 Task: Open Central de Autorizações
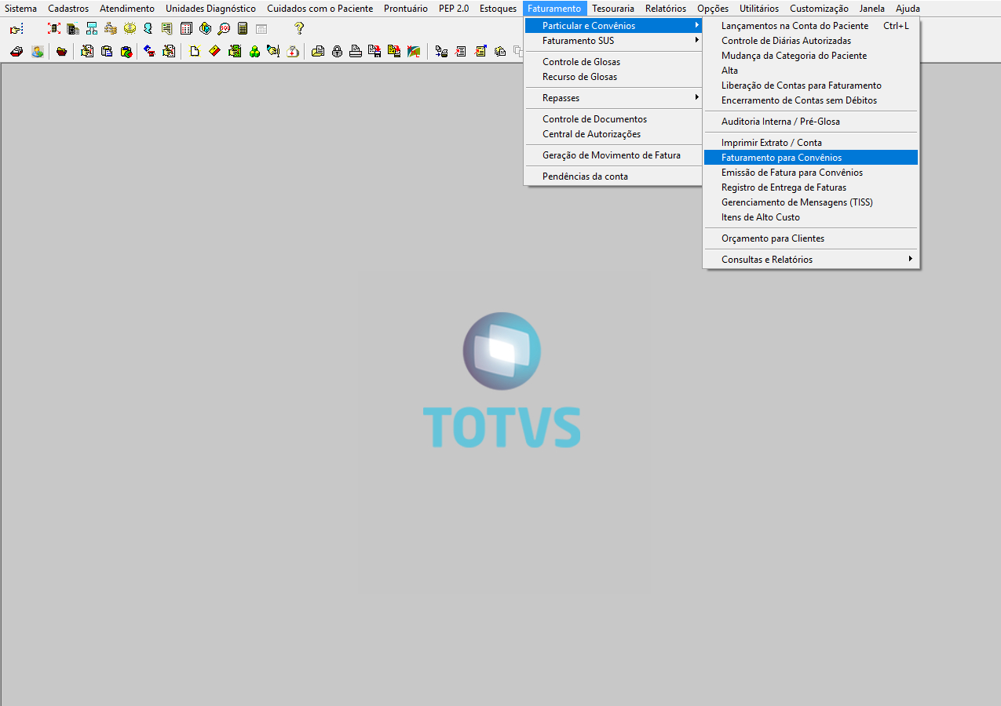pos(612,134)
